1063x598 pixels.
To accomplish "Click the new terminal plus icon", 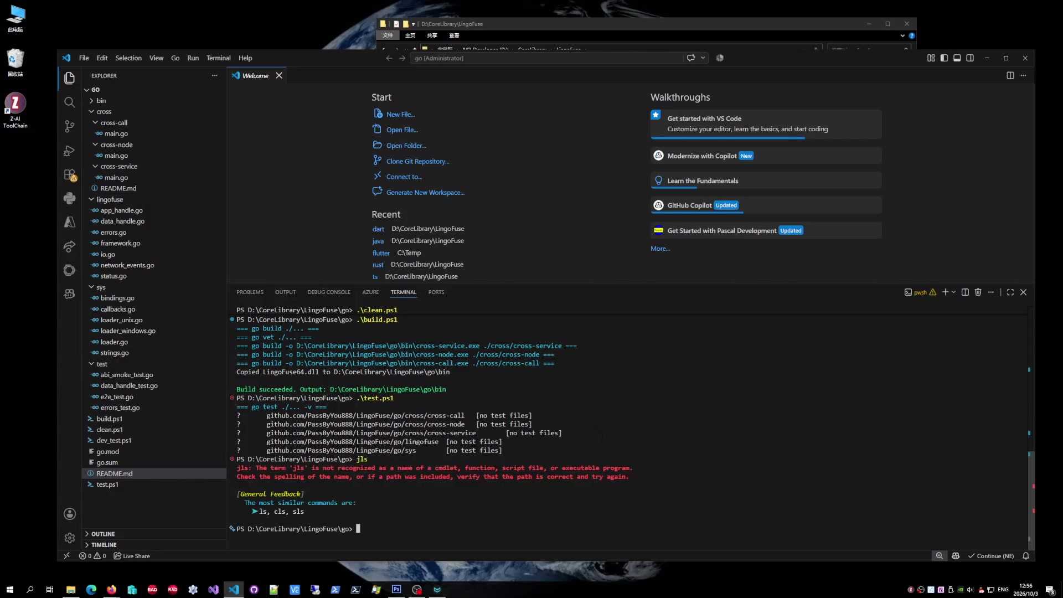I will pyautogui.click(x=945, y=292).
